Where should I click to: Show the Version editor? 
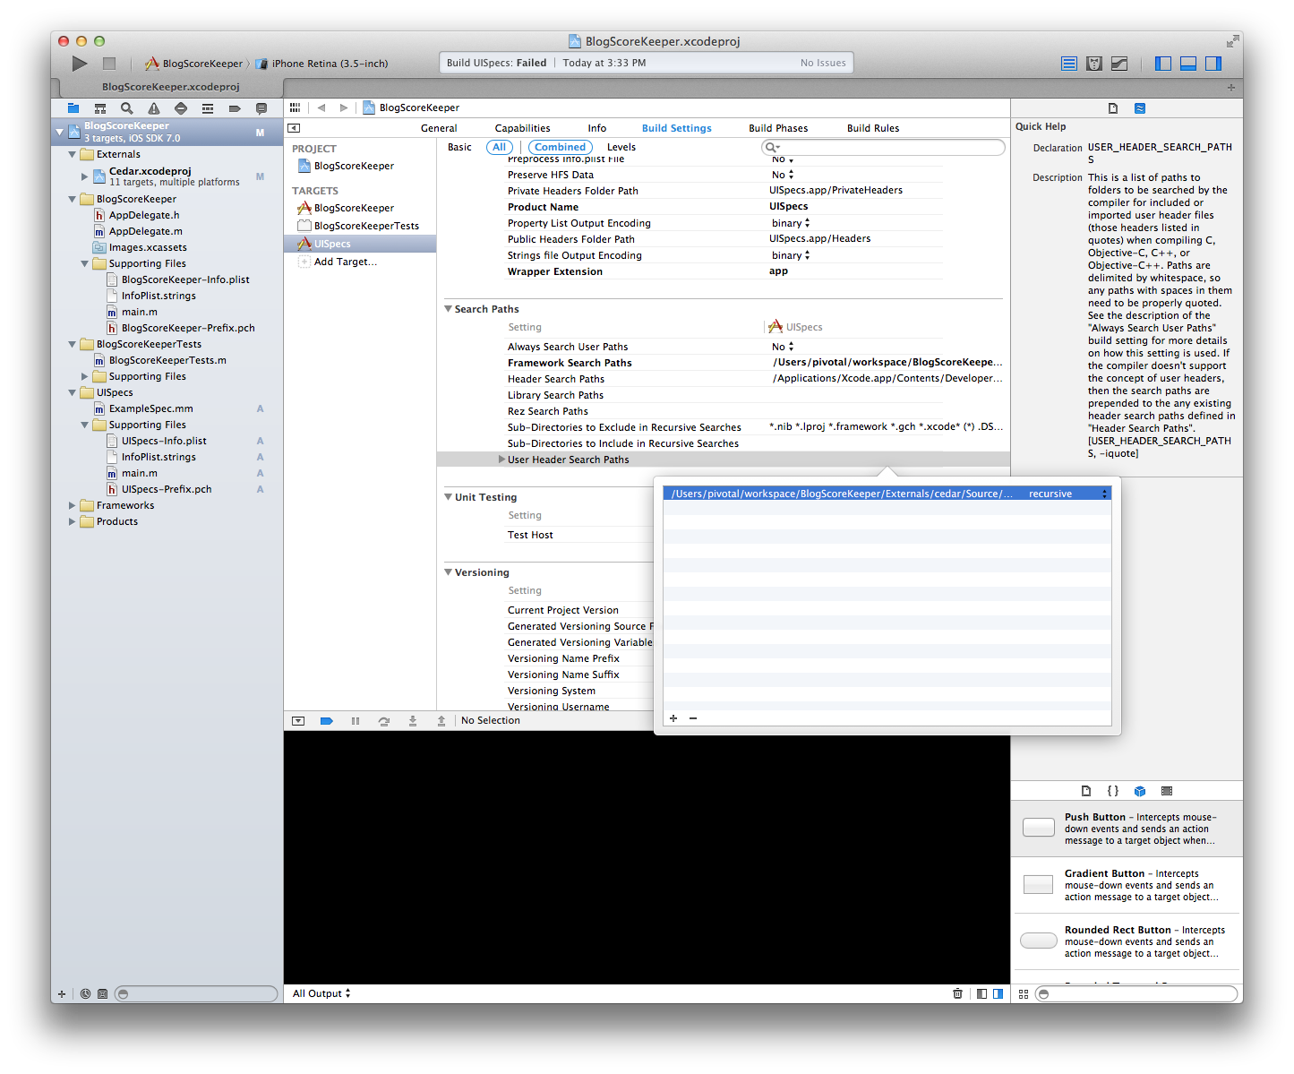click(x=1119, y=64)
